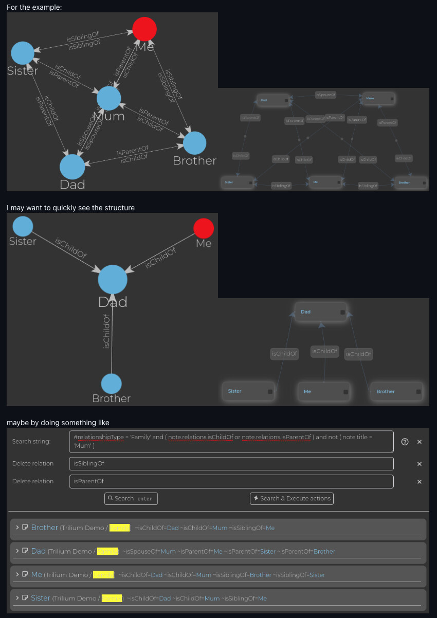Open search help question mark icon
Viewport: 437px width, 618px height.
click(x=405, y=442)
